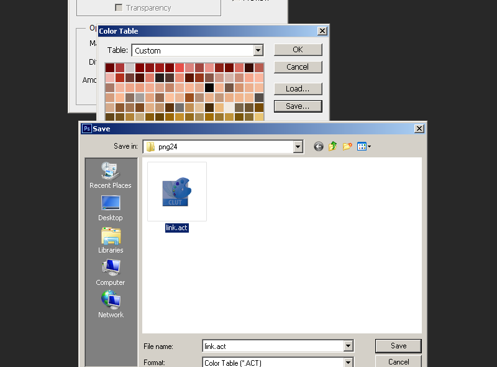Image resolution: width=497 pixels, height=367 pixels.
Task: Select the light gray swatch in top row
Action: click(x=130, y=68)
